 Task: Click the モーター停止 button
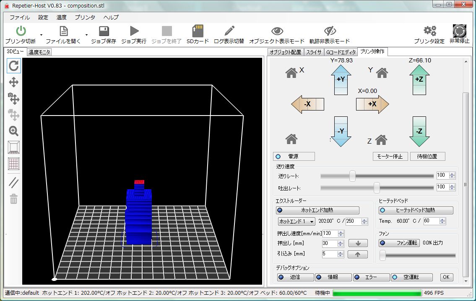point(390,157)
